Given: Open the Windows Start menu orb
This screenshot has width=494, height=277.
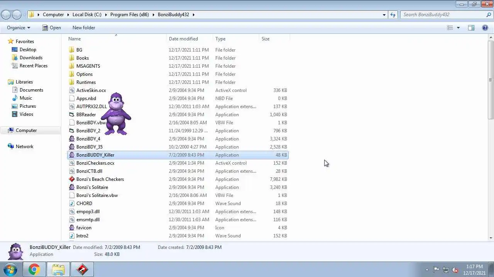Looking at the screenshot, I should point(10,269).
